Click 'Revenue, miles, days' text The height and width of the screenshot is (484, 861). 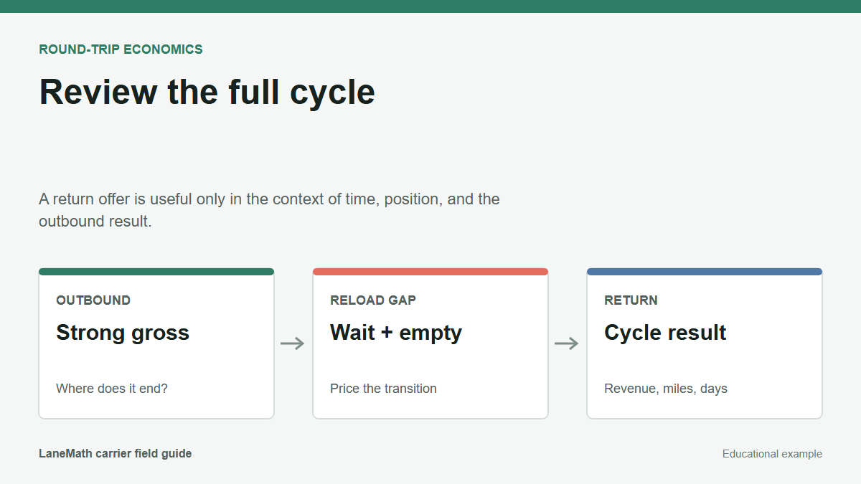tap(666, 389)
